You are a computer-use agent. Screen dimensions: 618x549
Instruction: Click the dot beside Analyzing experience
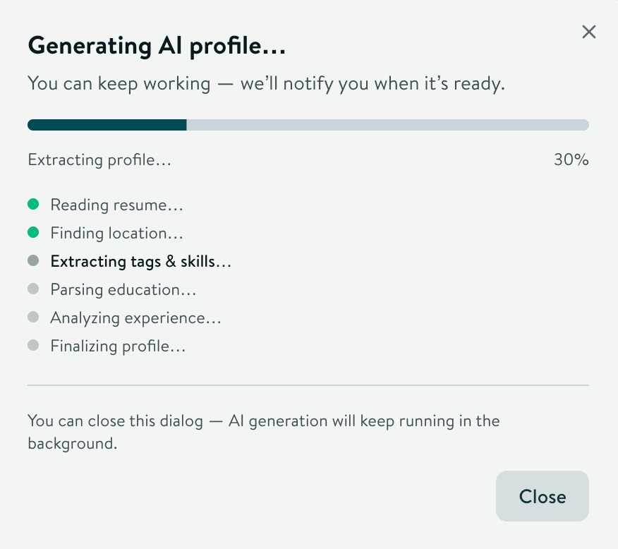pyautogui.click(x=33, y=317)
